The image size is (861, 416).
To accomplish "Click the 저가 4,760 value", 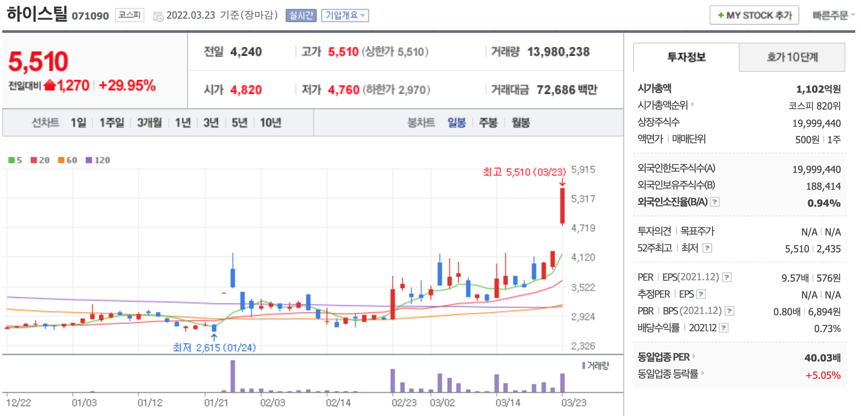I will pyautogui.click(x=343, y=90).
